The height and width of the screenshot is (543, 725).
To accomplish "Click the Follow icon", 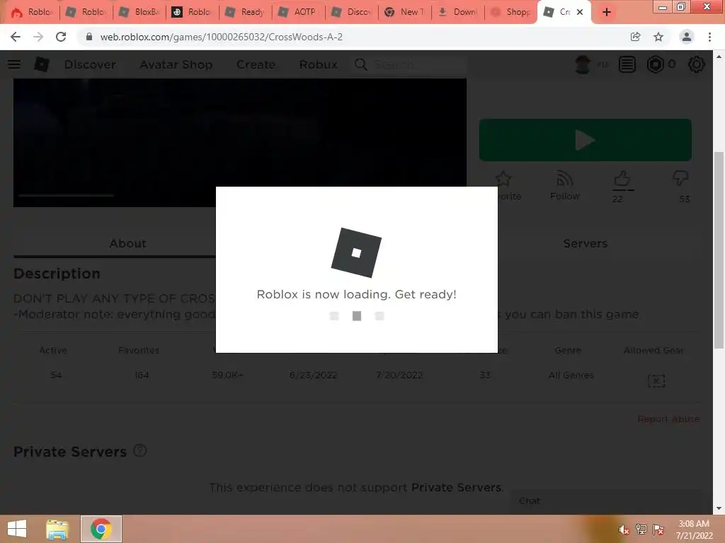I will 564,179.
